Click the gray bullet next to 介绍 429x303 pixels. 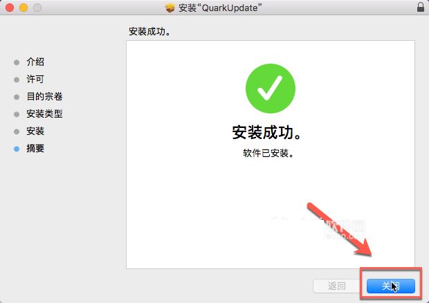[17, 62]
